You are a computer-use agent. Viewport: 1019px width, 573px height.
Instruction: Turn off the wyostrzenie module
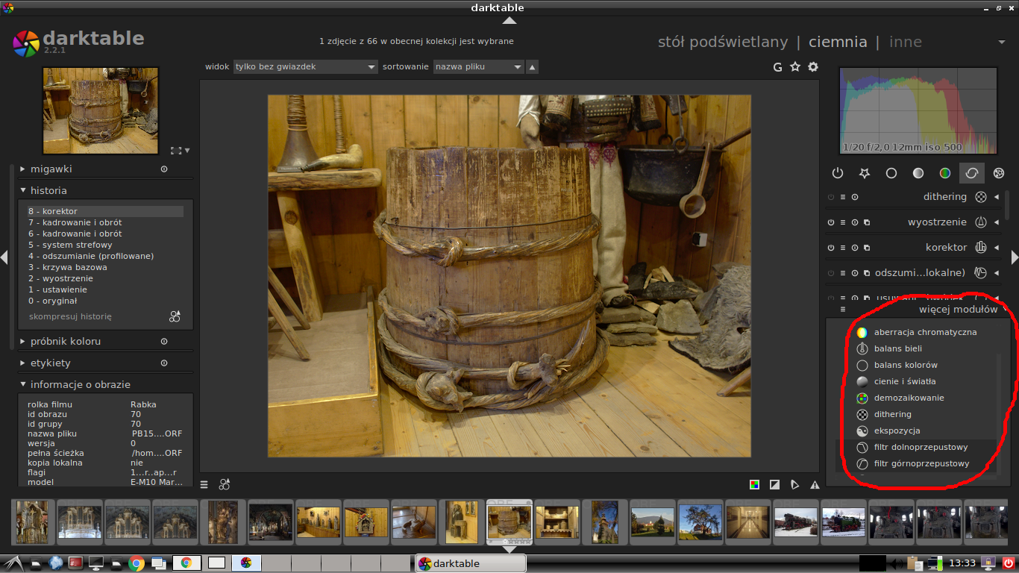[830, 222]
